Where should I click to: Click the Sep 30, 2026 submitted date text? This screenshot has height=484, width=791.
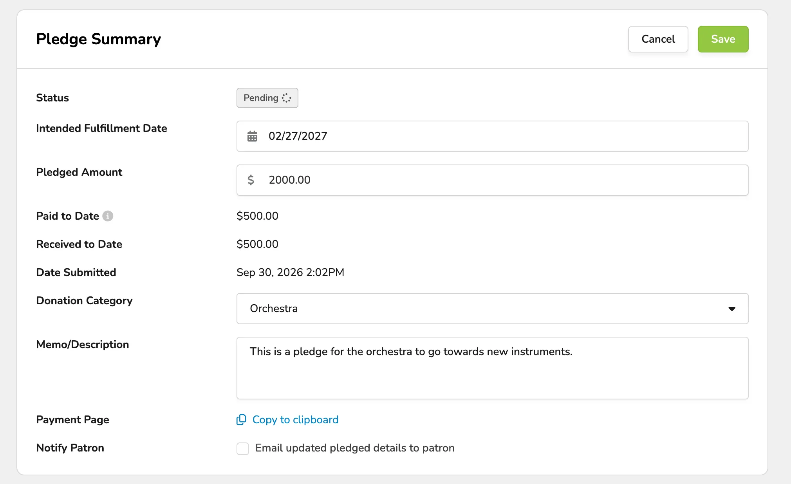point(290,273)
